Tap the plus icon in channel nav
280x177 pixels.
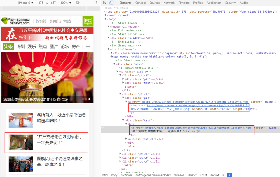(88, 46)
